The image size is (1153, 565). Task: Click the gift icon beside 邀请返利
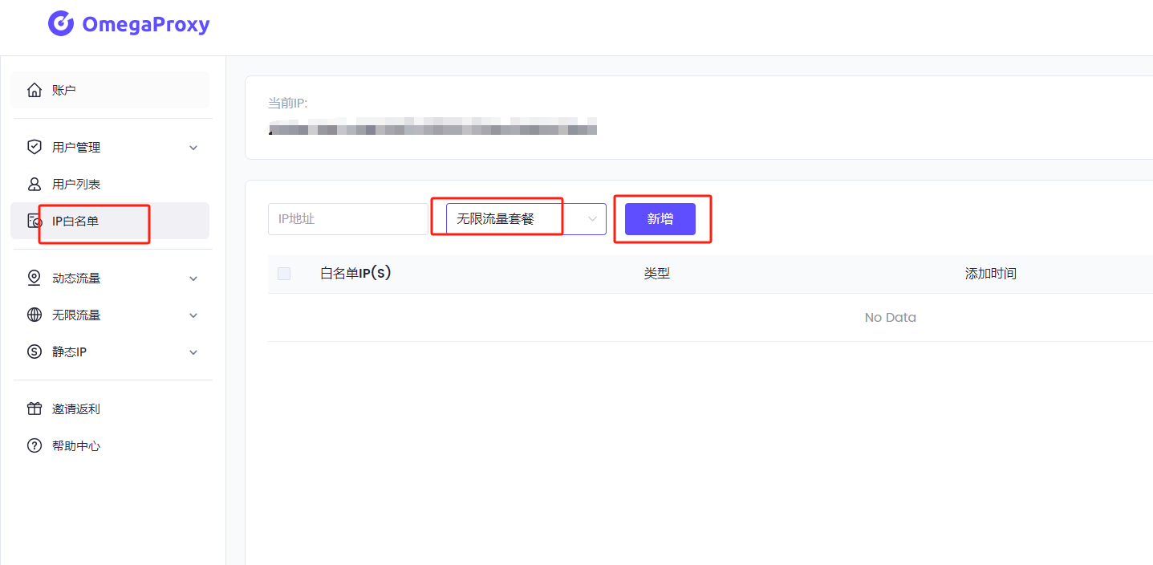point(35,409)
